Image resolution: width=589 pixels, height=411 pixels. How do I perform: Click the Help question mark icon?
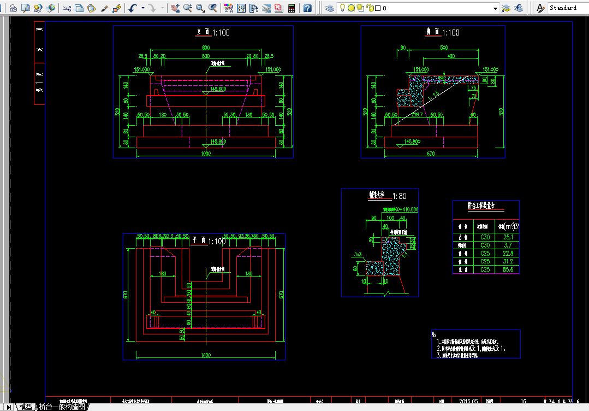tap(307, 8)
